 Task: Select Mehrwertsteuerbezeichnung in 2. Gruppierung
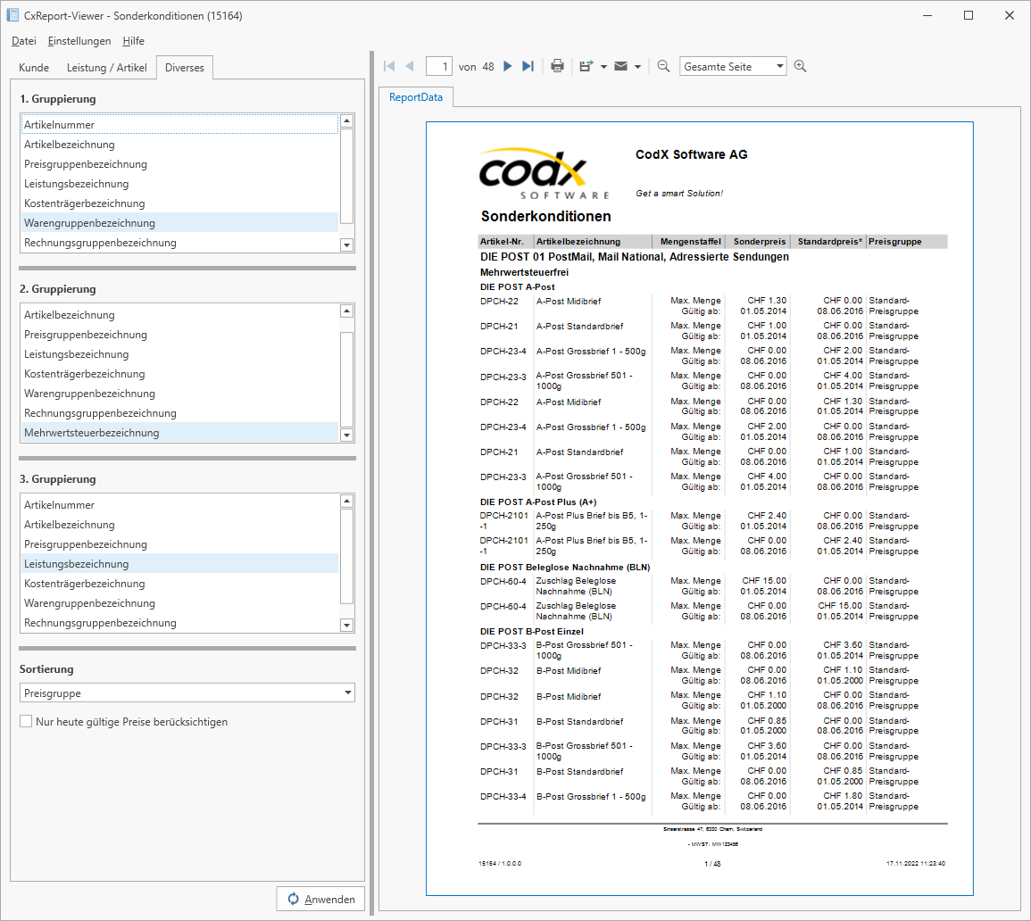point(179,433)
